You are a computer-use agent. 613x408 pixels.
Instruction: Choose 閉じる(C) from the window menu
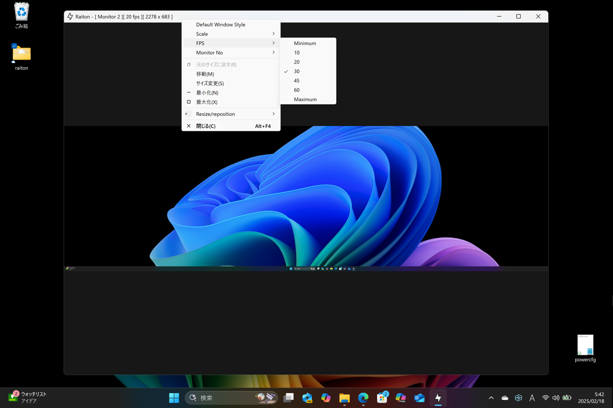pos(231,126)
